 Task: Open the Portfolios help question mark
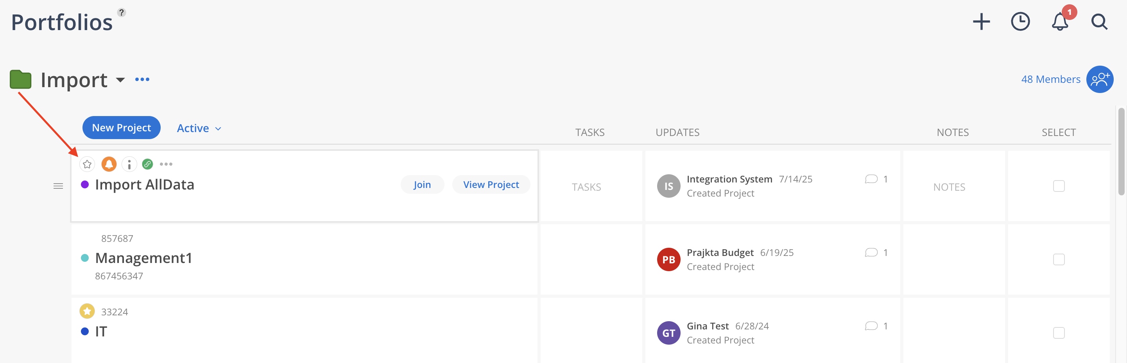pyautogui.click(x=122, y=12)
